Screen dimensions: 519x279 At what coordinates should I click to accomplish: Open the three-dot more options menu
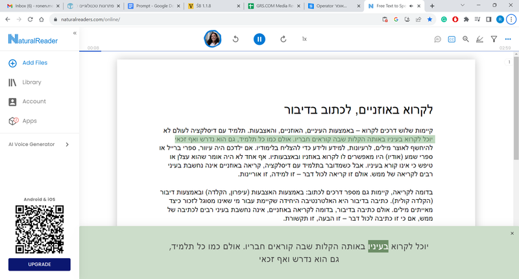(x=508, y=39)
